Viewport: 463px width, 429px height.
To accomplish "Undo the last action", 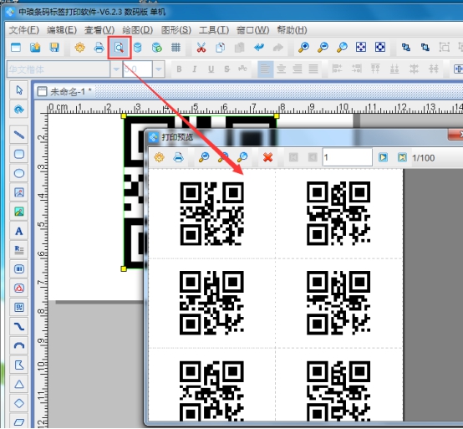I will (259, 48).
